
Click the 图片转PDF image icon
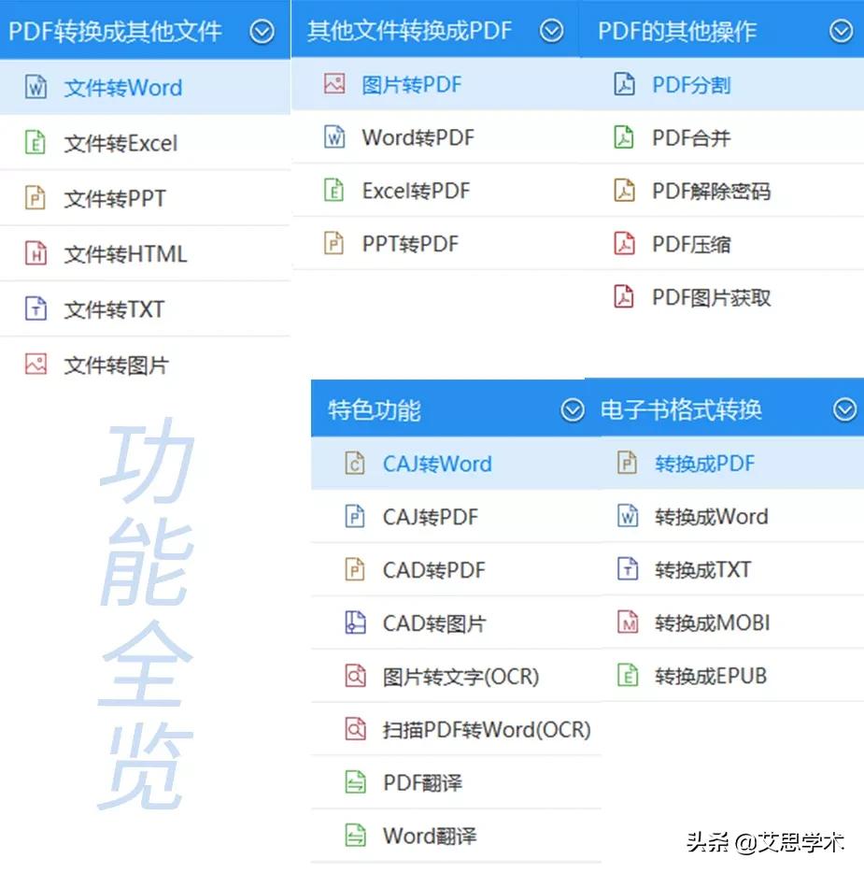(333, 84)
